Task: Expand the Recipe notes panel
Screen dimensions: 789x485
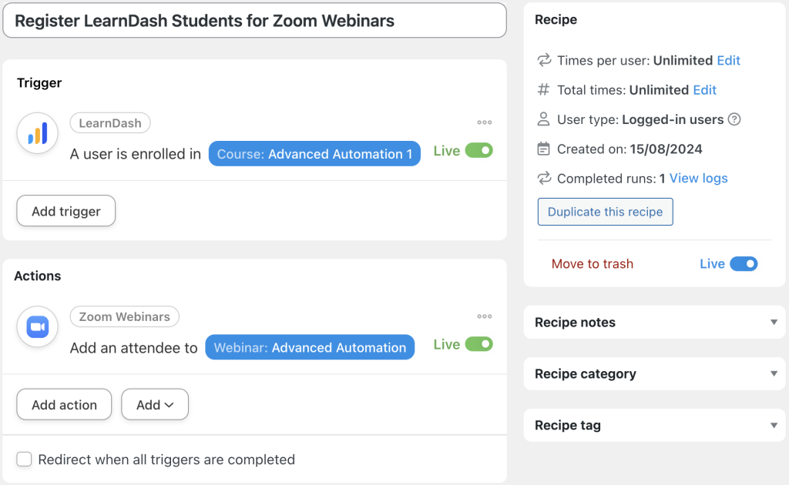Action: pos(774,323)
